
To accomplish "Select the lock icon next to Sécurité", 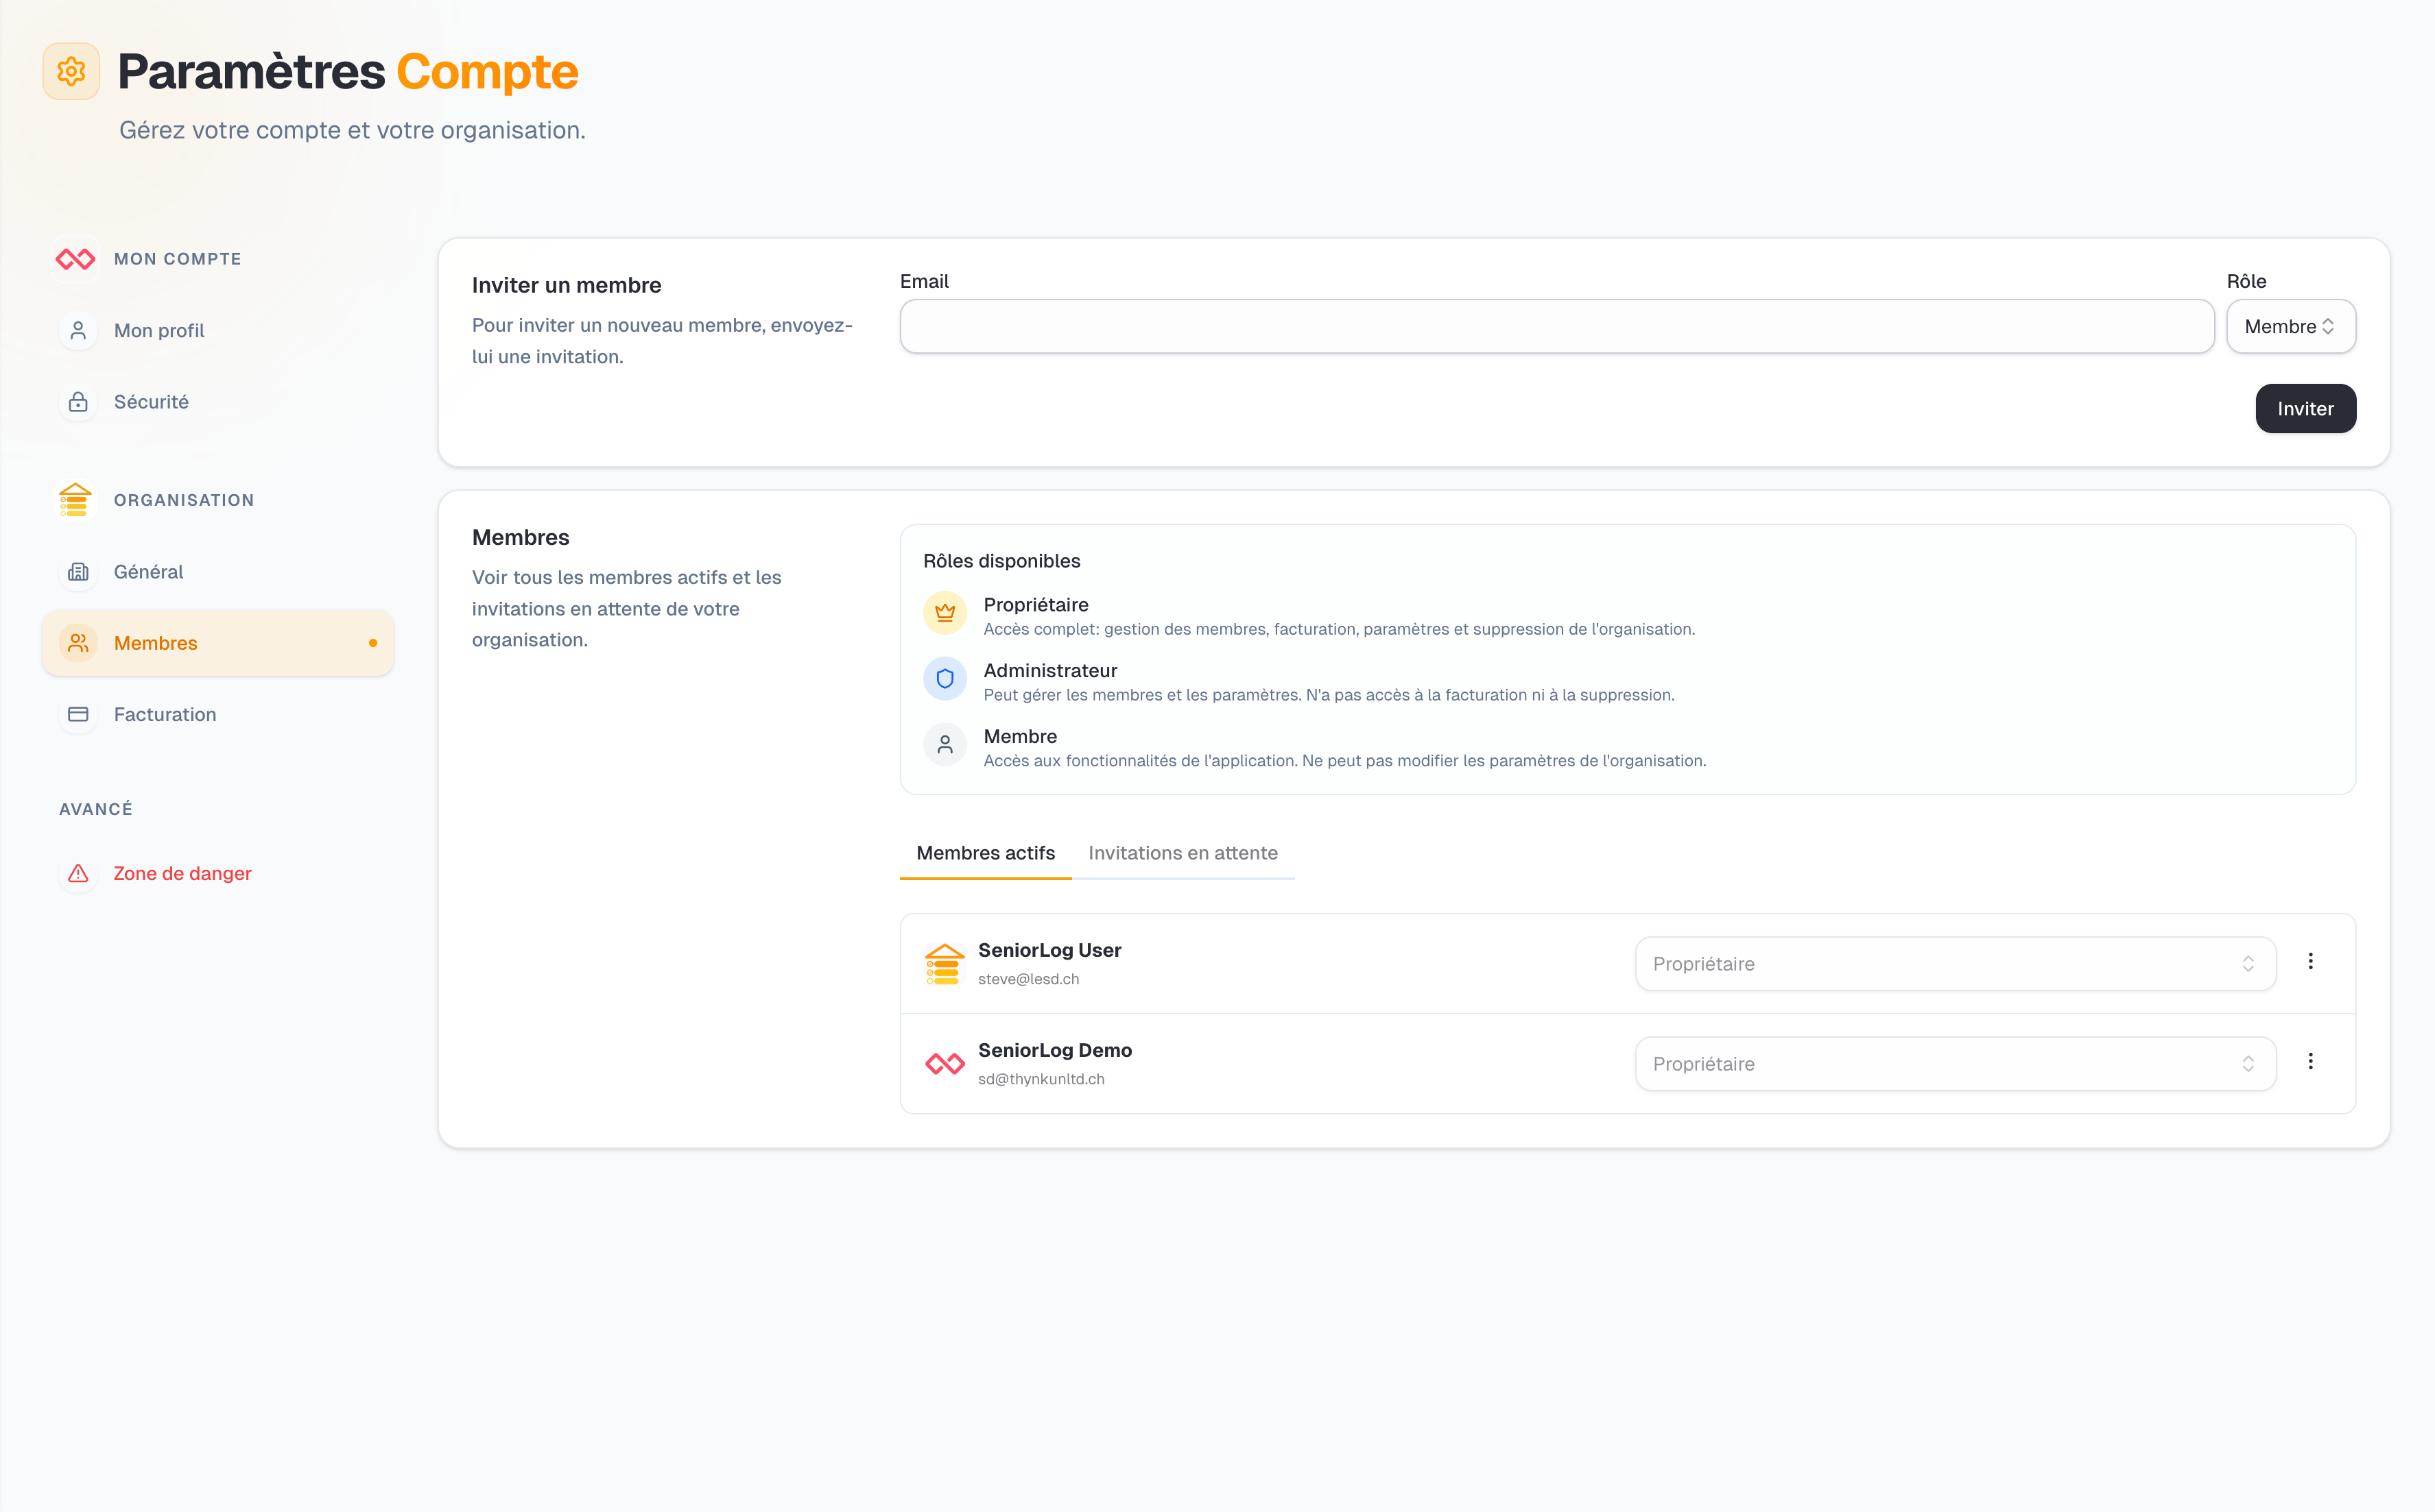I will [x=78, y=402].
